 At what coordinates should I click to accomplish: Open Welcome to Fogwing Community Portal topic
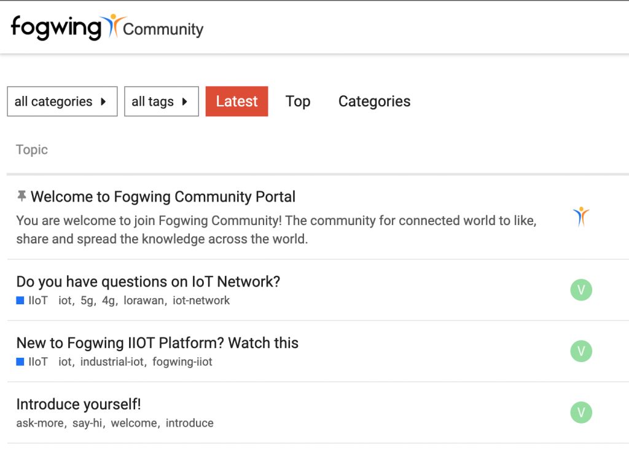click(x=163, y=197)
